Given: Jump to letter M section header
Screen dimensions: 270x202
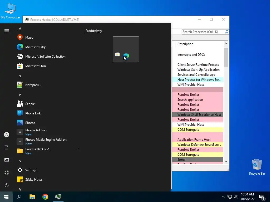Looking at the screenshot, I should (x=20, y=28).
